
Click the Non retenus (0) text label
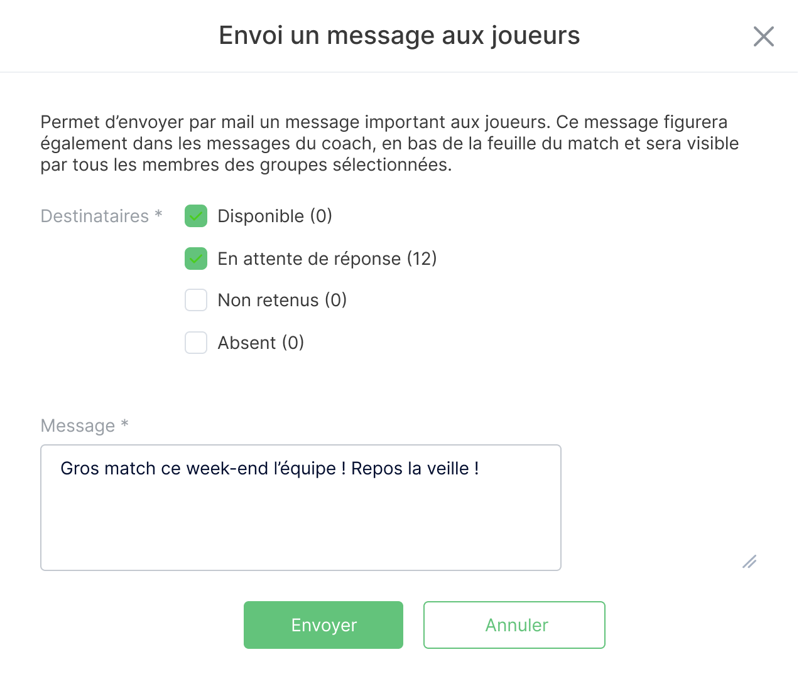tap(281, 300)
